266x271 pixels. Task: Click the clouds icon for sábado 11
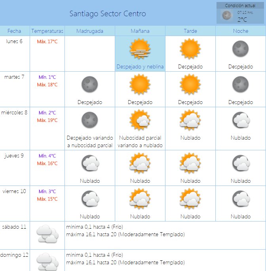[47, 234]
